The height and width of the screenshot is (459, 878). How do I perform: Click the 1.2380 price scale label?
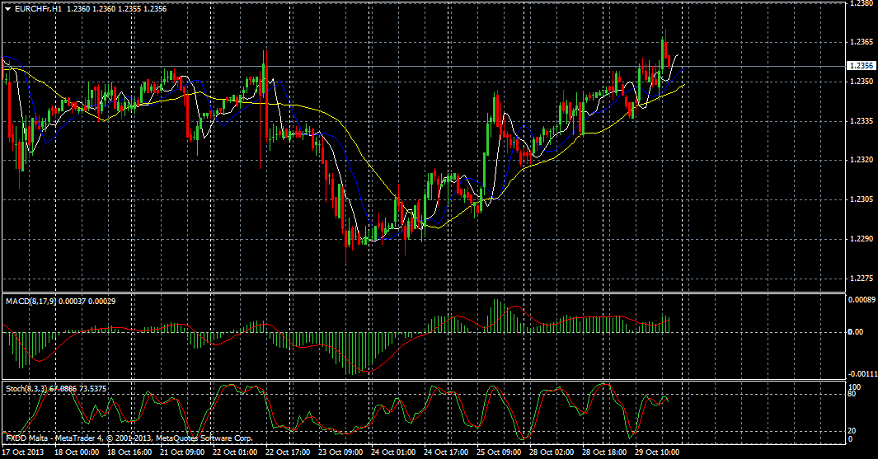click(x=861, y=4)
